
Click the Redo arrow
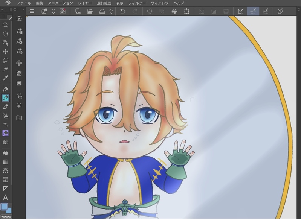[x=135, y=11]
